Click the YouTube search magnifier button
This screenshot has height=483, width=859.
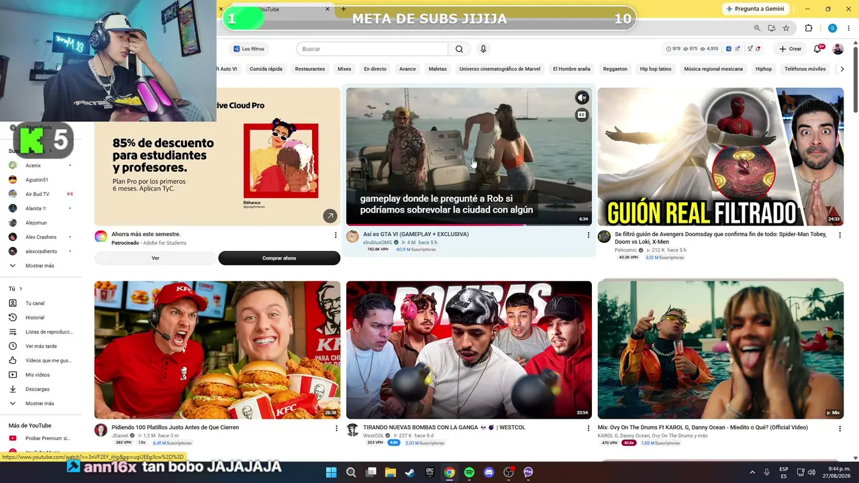pyautogui.click(x=459, y=49)
